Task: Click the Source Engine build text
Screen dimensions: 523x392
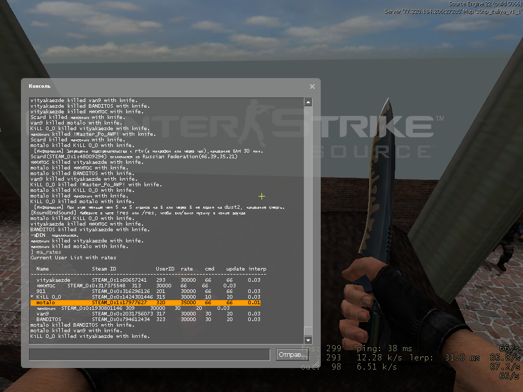Action: [485, 4]
